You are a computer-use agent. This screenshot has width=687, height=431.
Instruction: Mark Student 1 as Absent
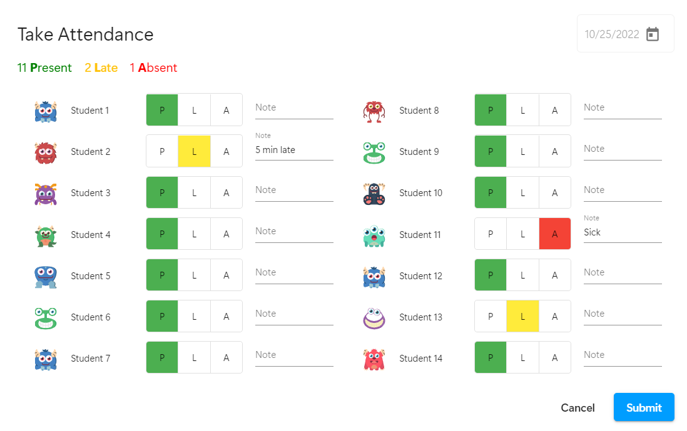[226, 111]
